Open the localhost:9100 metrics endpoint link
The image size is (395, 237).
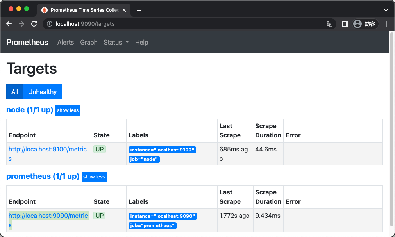48,154
